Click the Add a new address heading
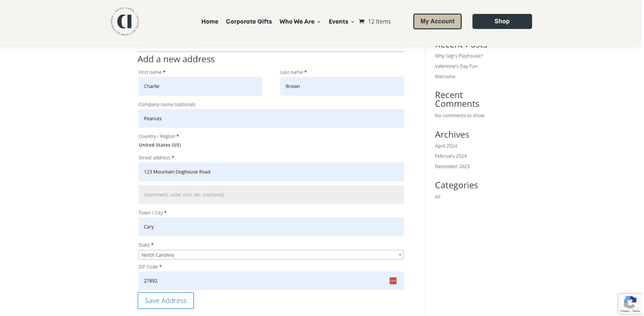 point(176,59)
